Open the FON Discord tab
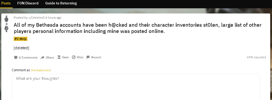272x100 pixels. [28, 3]
